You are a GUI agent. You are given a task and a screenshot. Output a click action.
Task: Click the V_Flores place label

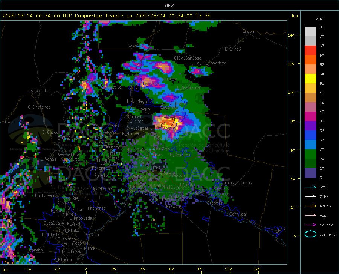63,260
